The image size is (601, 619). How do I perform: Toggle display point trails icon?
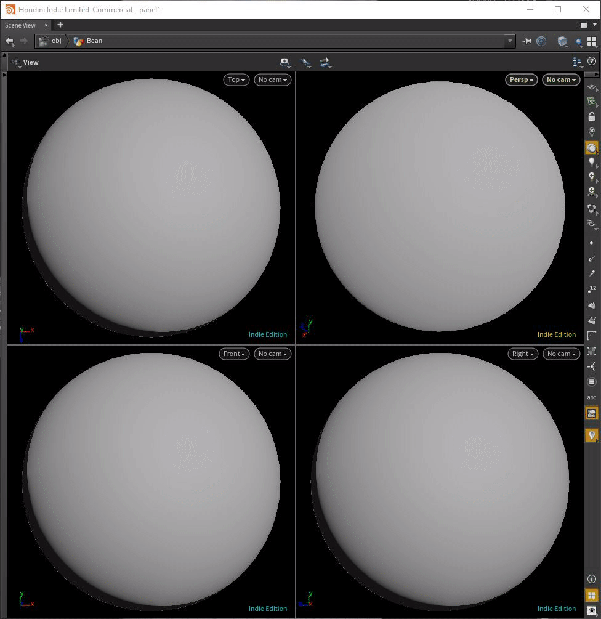click(x=592, y=273)
